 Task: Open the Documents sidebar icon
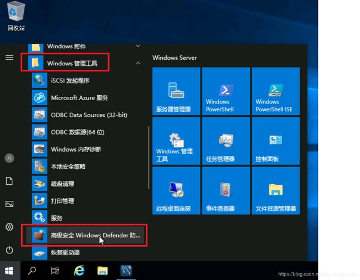(9, 181)
